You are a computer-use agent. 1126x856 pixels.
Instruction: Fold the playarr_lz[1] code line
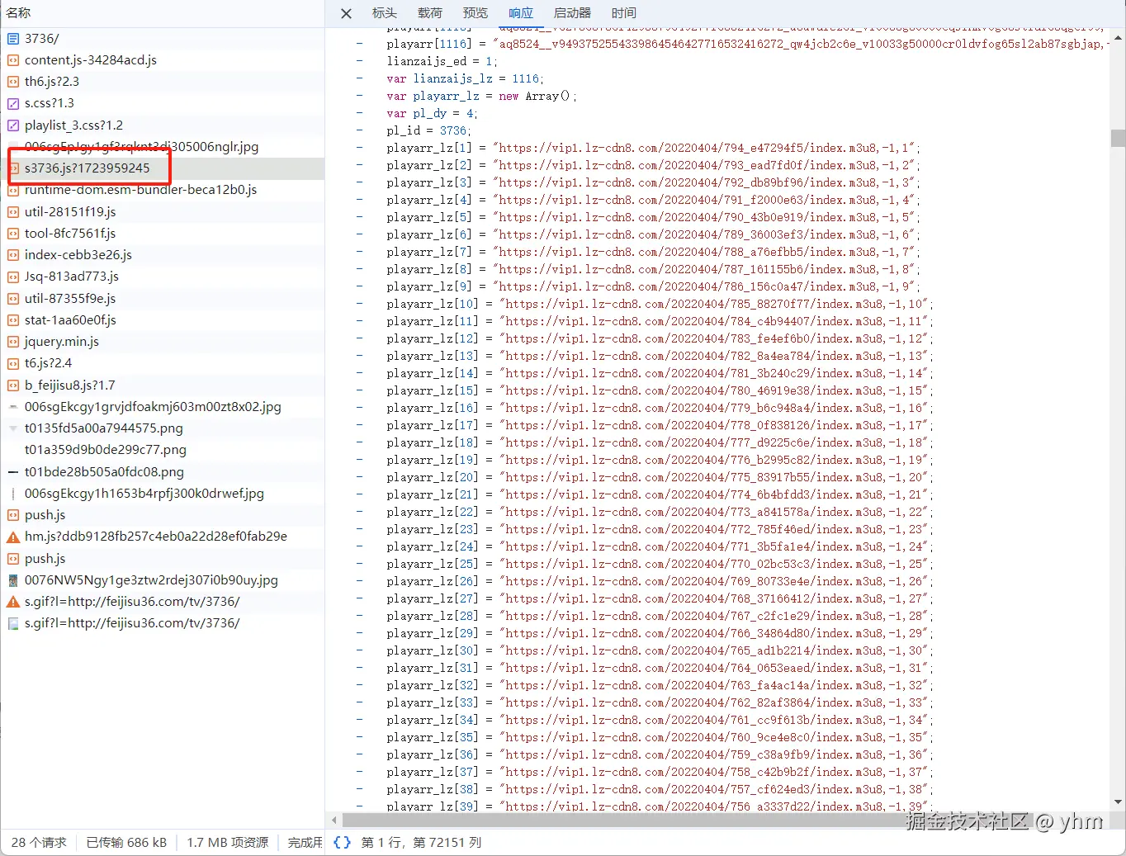[x=360, y=148]
